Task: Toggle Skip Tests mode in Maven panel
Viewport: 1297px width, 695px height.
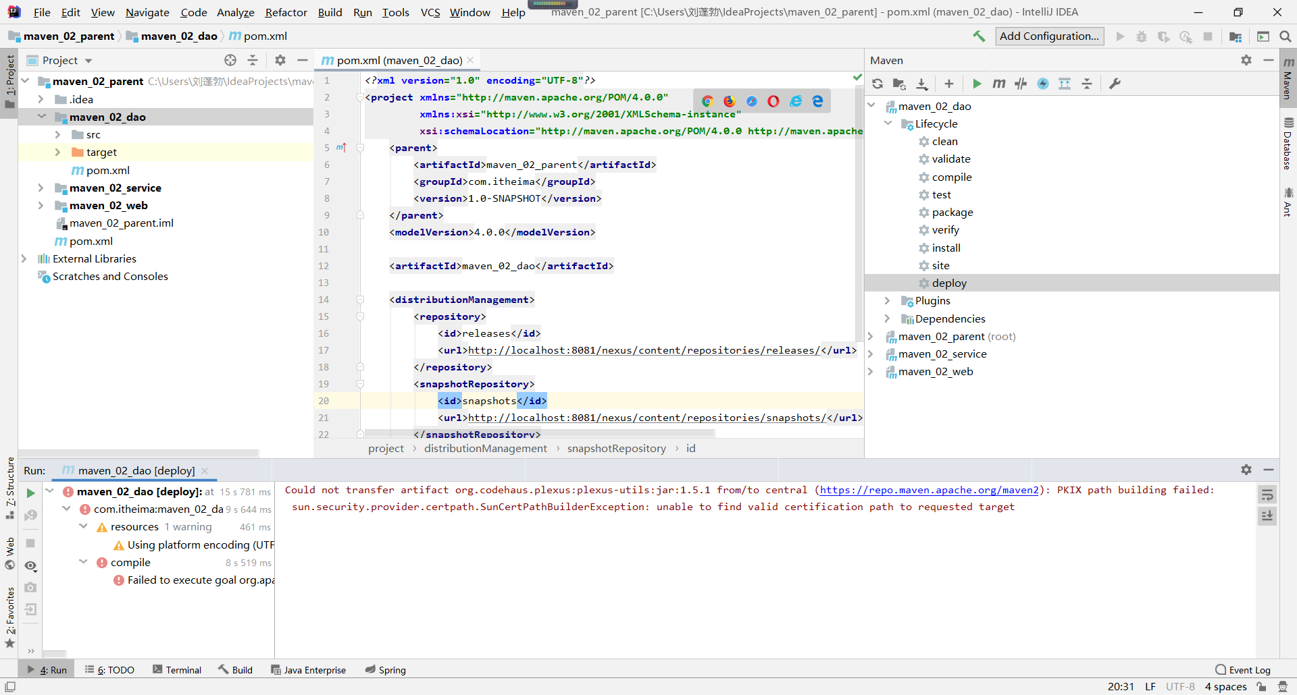Action: [1021, 84]
